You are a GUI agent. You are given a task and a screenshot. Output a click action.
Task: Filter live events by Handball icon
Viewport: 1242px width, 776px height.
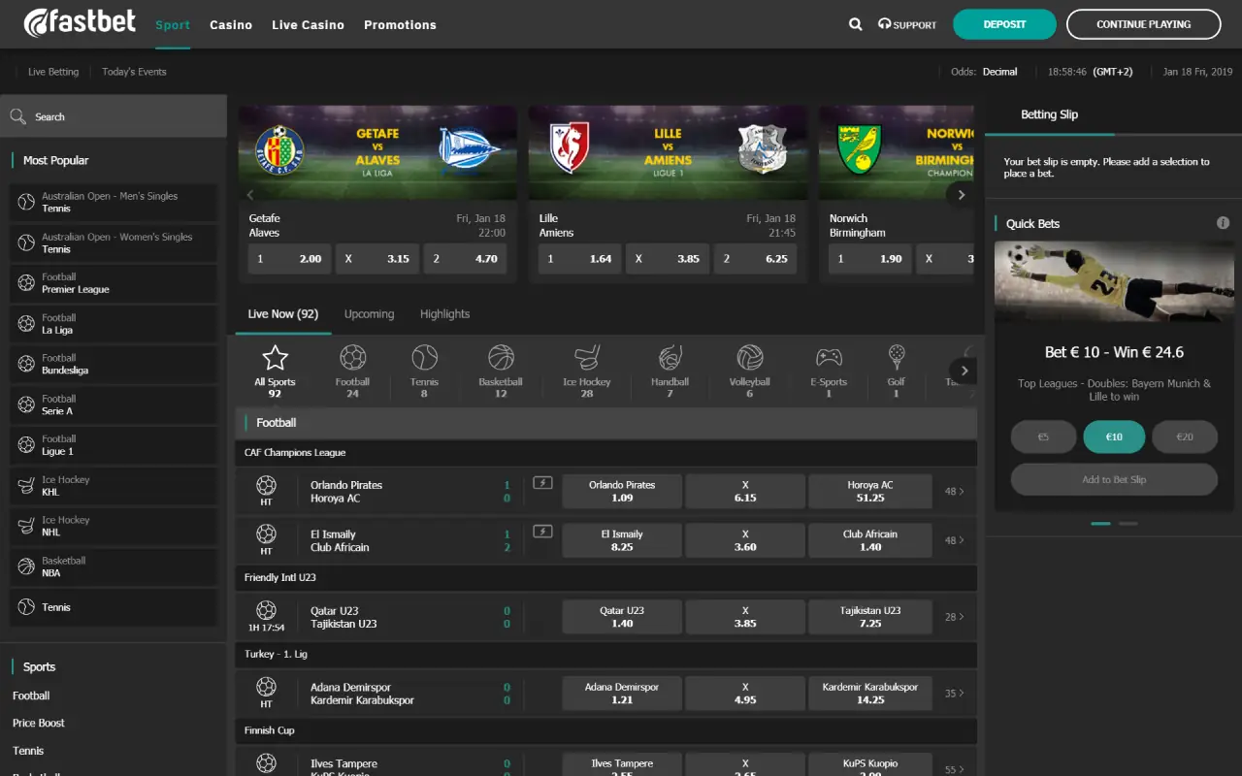pos(670,358)
